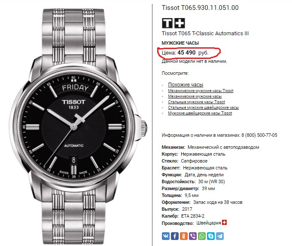Open Механические мужские часы Tissot link

pos(201,91)
